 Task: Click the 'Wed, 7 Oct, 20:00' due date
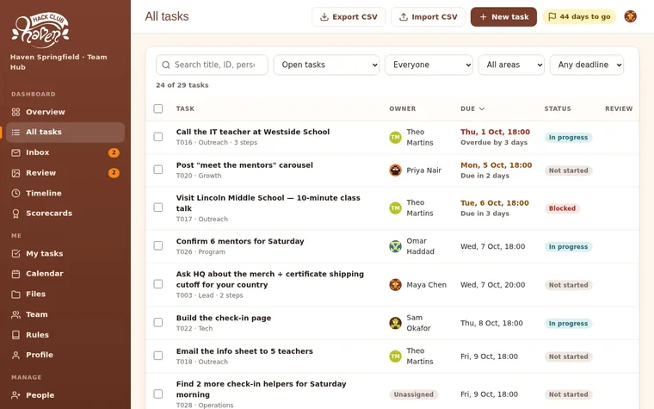(492, 285)
